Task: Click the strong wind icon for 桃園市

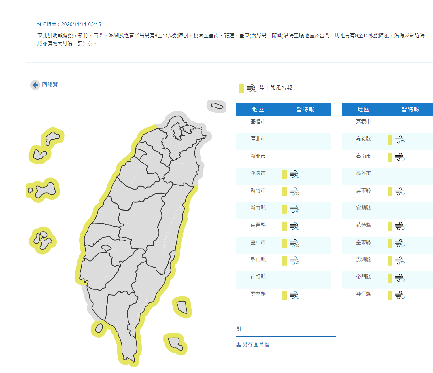Action: tap(294, 174)
